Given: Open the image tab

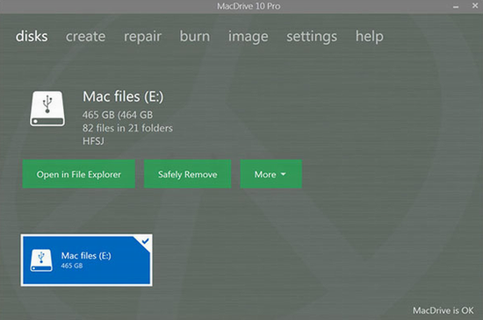Looking at the screenshot, I should pos(249,37).
